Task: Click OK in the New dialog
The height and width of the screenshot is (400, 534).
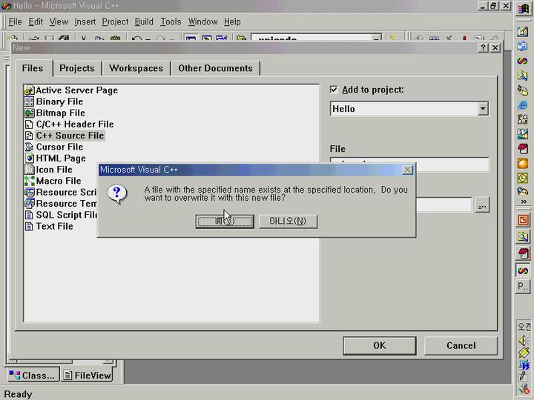Action: click(x=380, y=346)
